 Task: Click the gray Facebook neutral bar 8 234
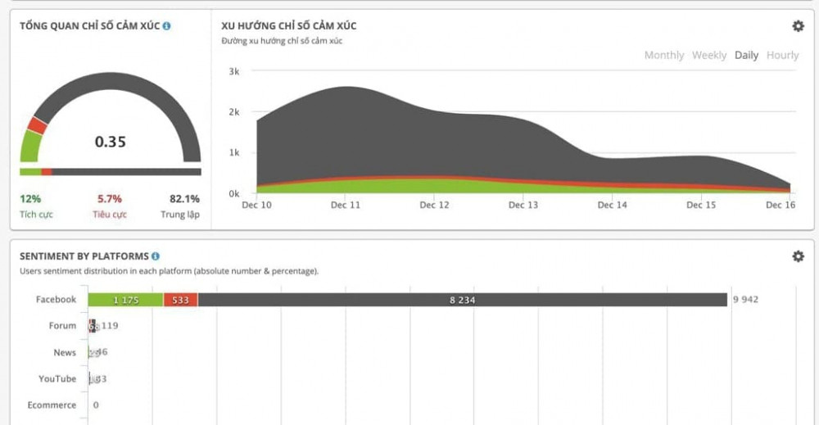[462, 300]
